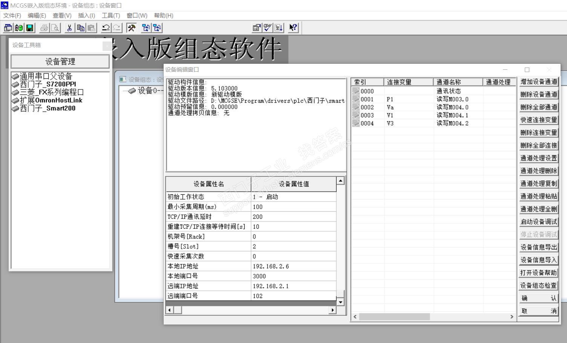Open the workbench window toolbar icon
567x343 pixels.
[x=8, y=28]
